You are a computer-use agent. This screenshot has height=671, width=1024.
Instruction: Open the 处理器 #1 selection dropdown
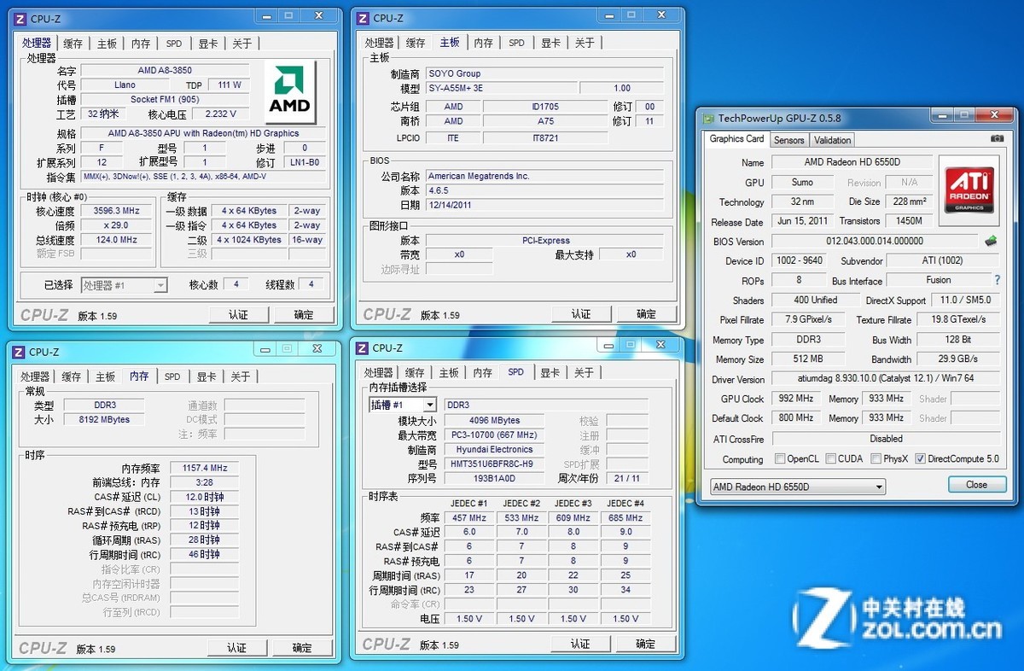tap(125, 285)
